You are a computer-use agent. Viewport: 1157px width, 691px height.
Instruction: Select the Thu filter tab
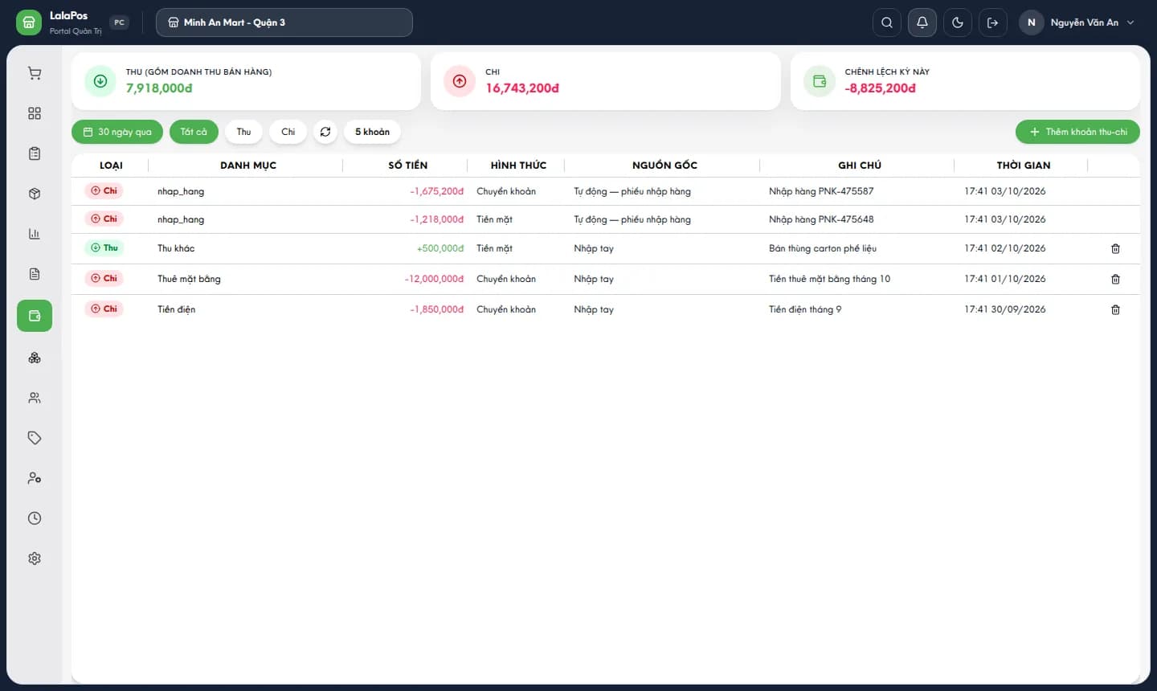click(x=243, y=132)
